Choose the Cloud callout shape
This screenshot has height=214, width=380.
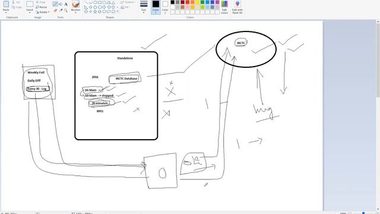[113, 11]
